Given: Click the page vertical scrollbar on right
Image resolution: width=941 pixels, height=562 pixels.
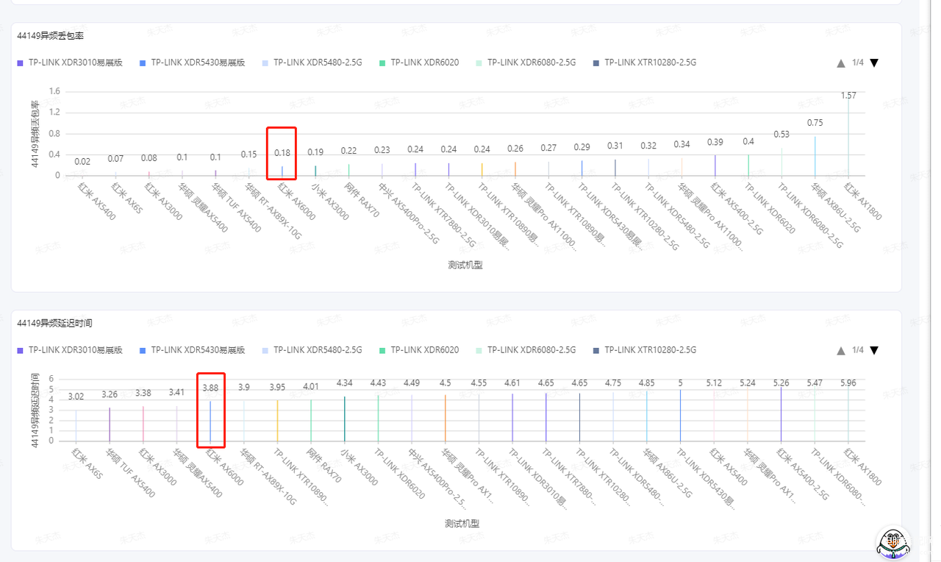Looking at the screenshot, I should tap(923, 281).
